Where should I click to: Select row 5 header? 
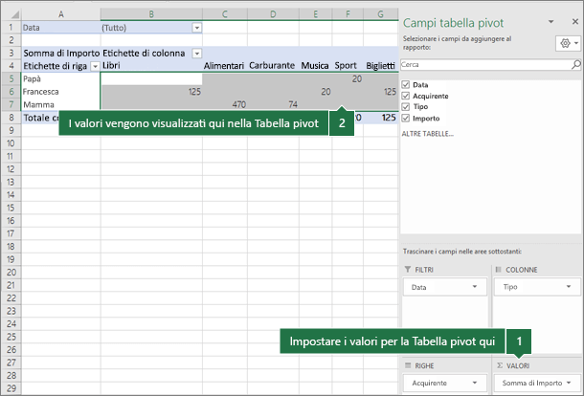coord(11,78)
